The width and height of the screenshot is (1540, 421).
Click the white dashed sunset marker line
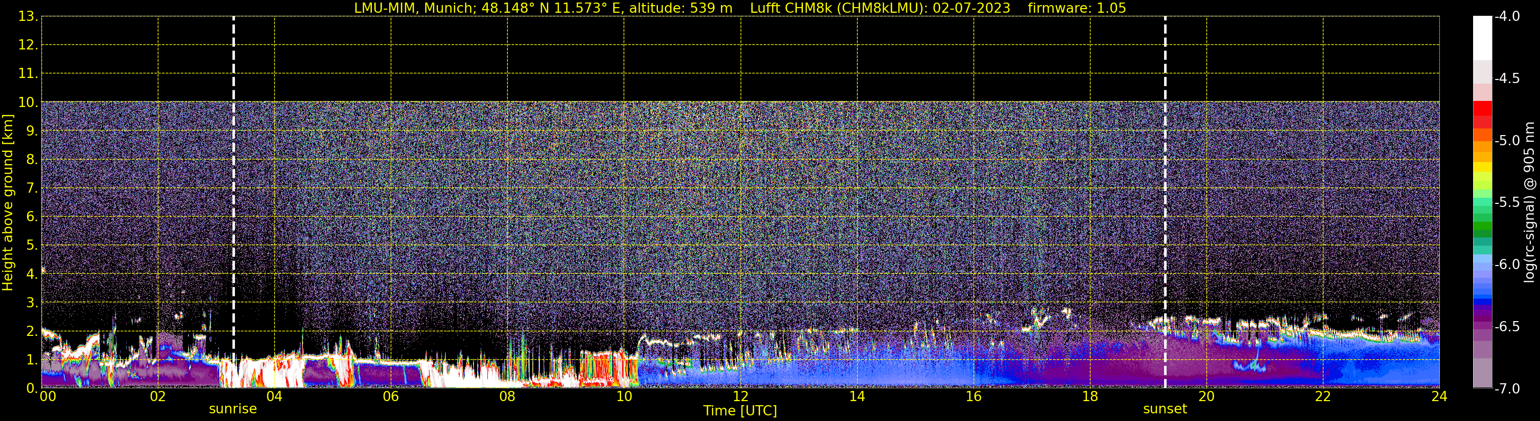pos(1165,201)
